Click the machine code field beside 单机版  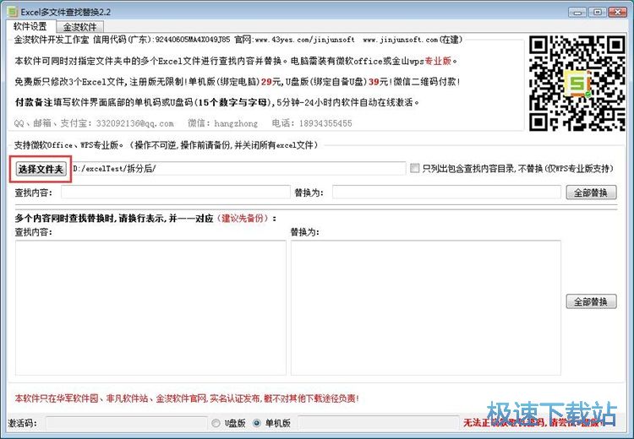[379, 423]
